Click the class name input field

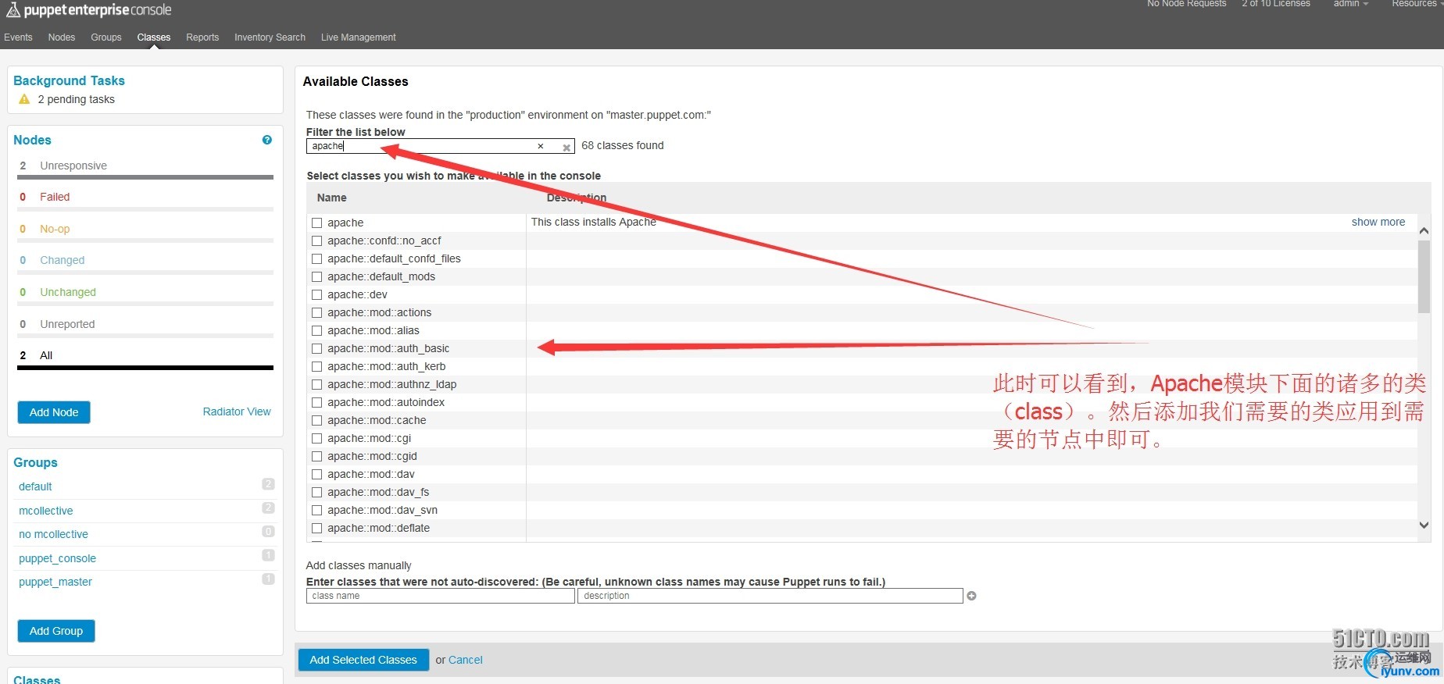(441, 596)
